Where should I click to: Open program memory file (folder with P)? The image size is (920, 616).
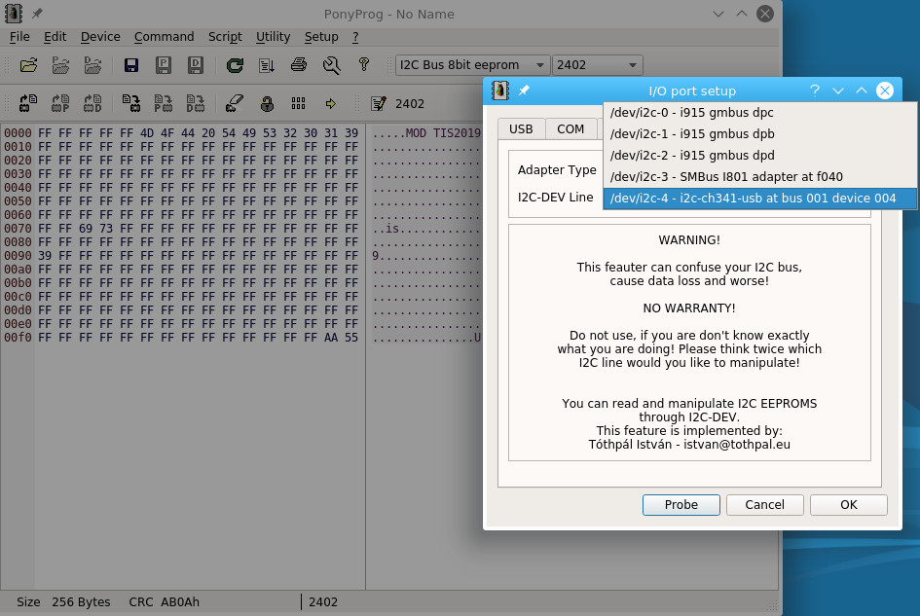coord(60,64)
